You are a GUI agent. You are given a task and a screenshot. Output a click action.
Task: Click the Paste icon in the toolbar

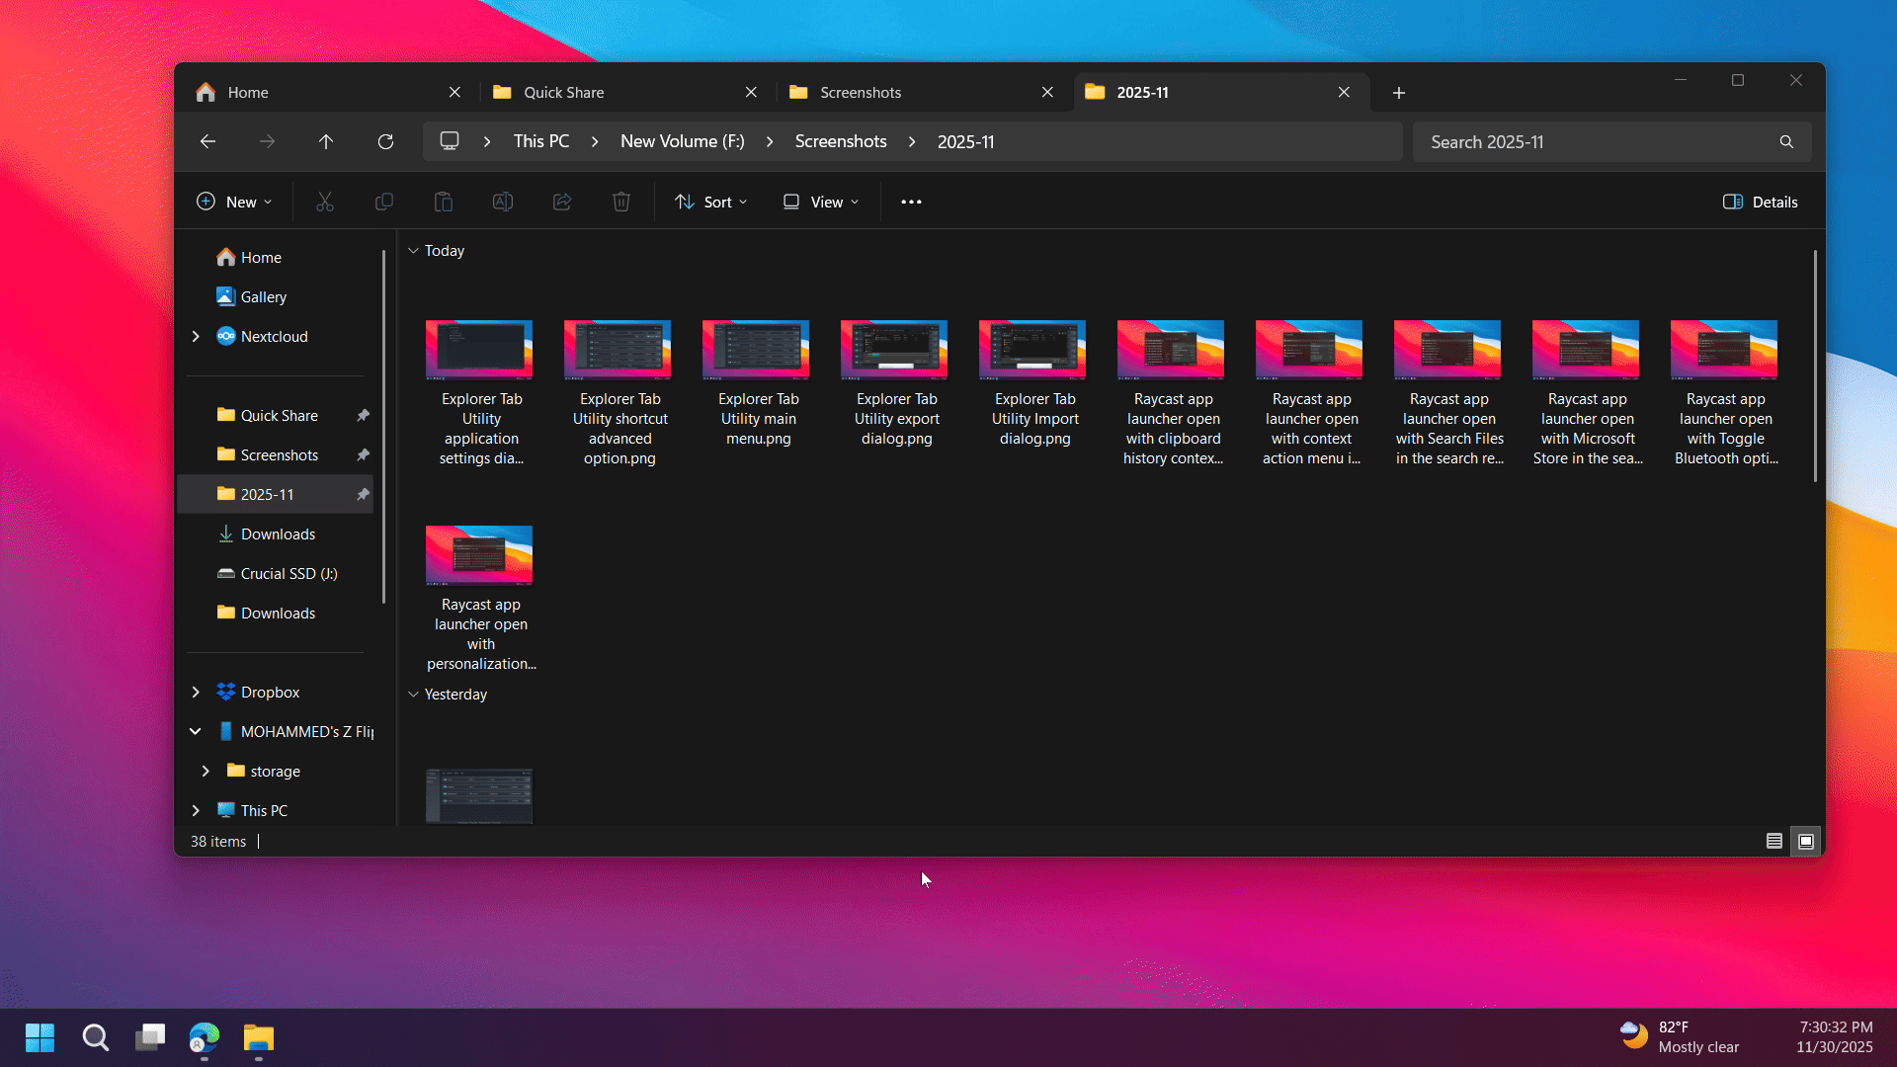coord(443,202)
